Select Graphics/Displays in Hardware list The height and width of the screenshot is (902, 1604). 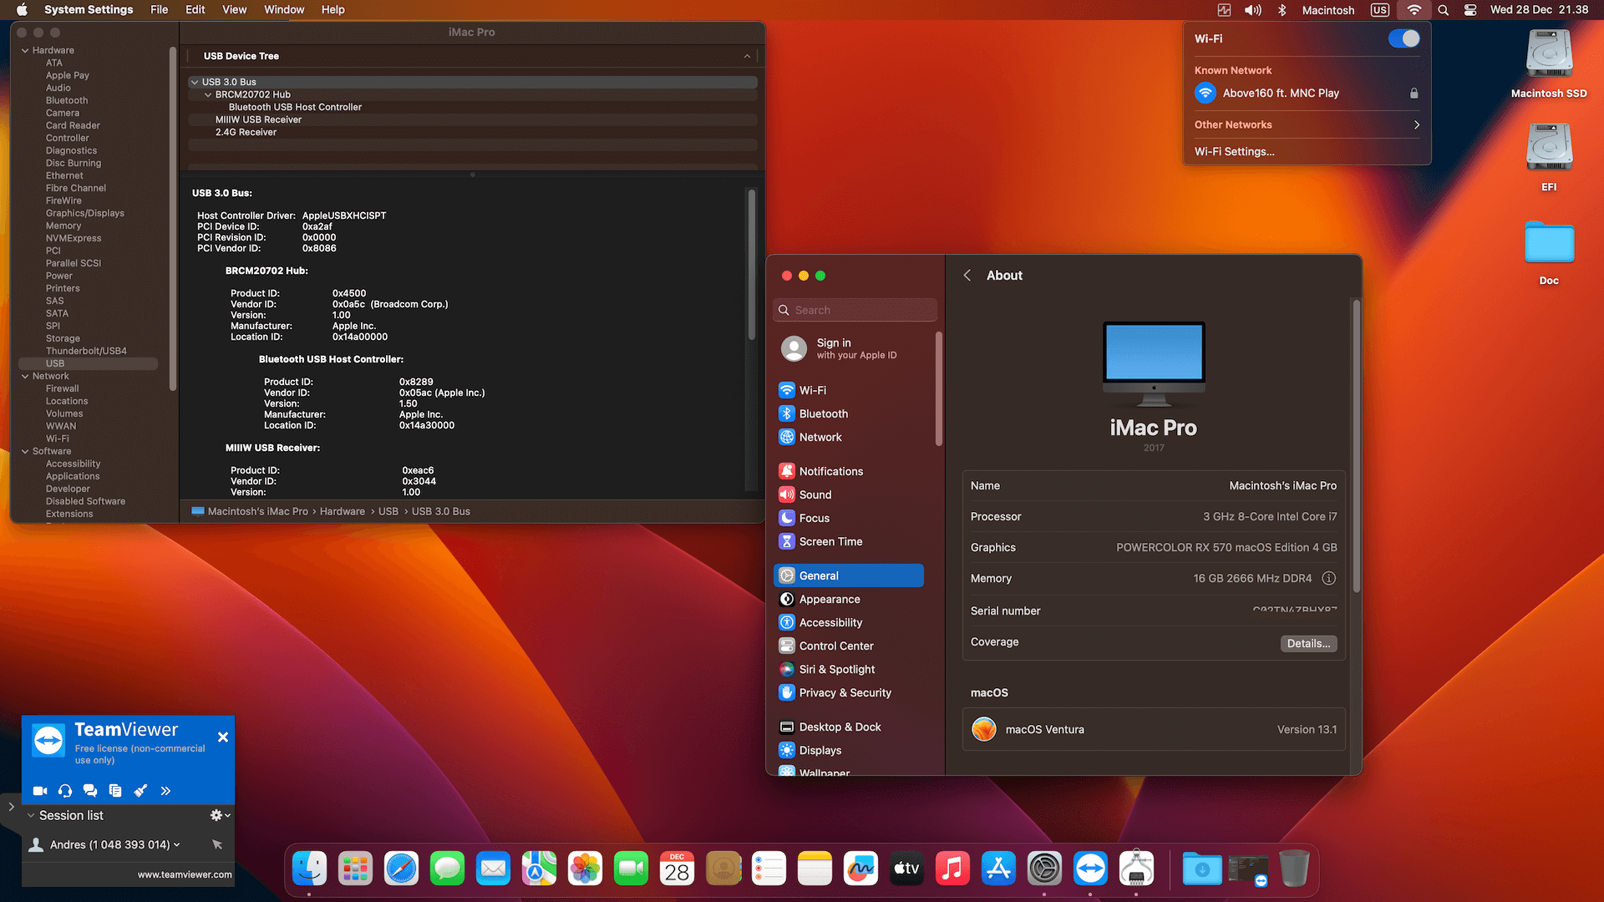tap(85, 214)
